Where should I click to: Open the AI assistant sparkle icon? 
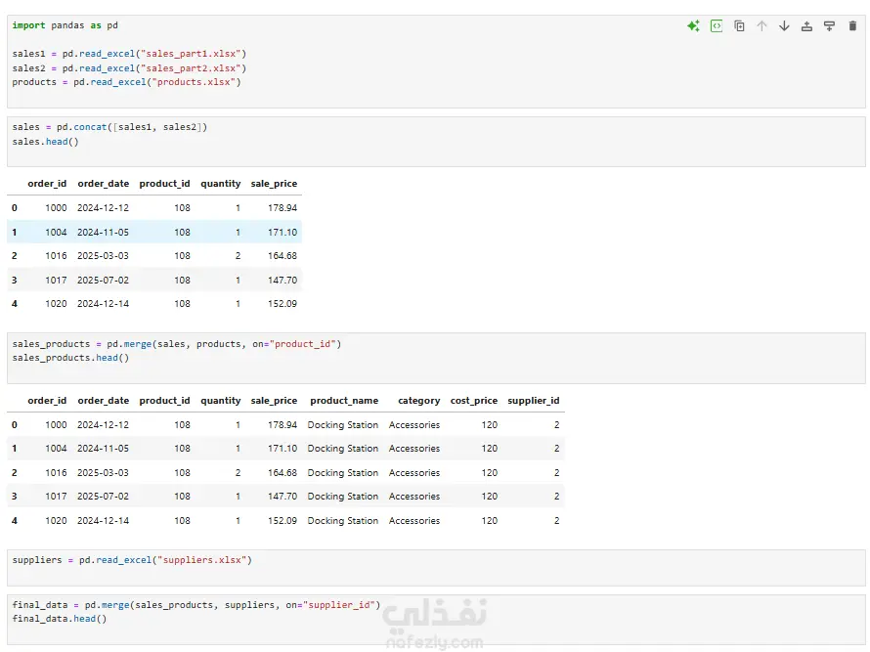pyautogui.click(x=693, y=26)
